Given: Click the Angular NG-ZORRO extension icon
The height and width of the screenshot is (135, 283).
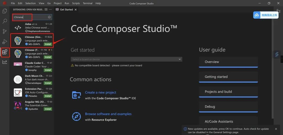Looking at the screenshot, I should [18, 105].
